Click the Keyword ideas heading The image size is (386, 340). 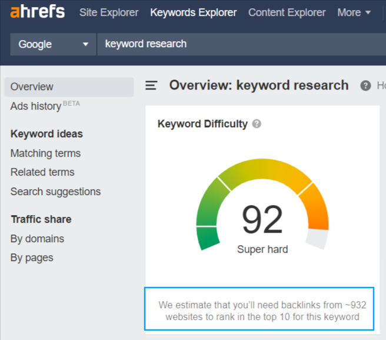46,134
